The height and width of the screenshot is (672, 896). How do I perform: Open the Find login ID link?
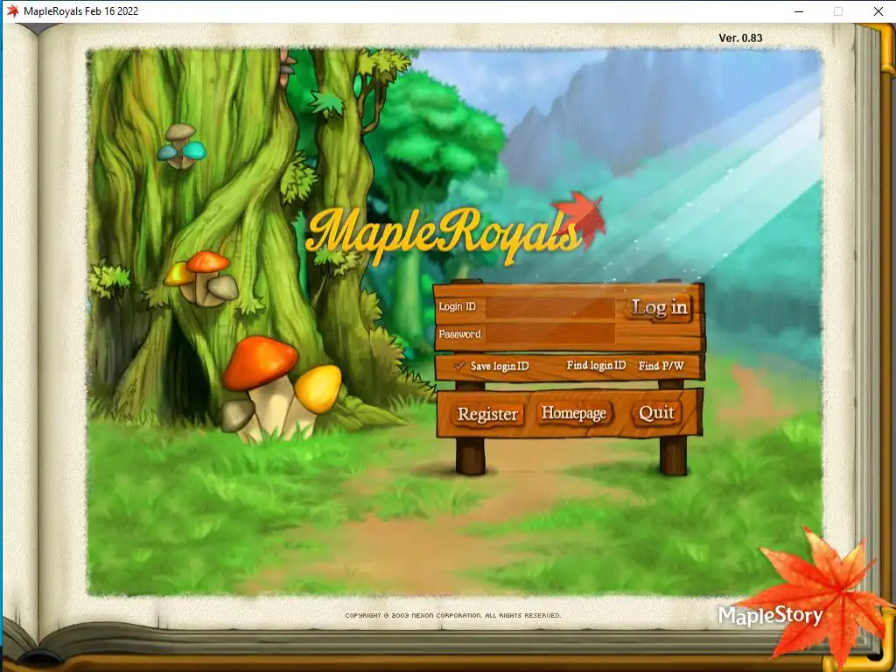click(596, 365)
